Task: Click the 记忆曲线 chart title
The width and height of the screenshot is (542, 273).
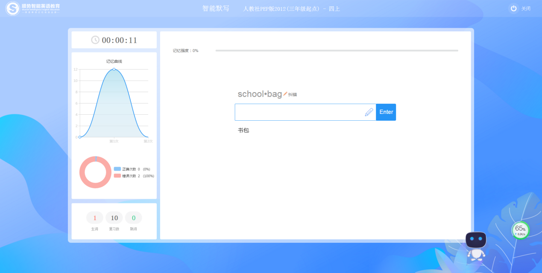Action: 114,61
